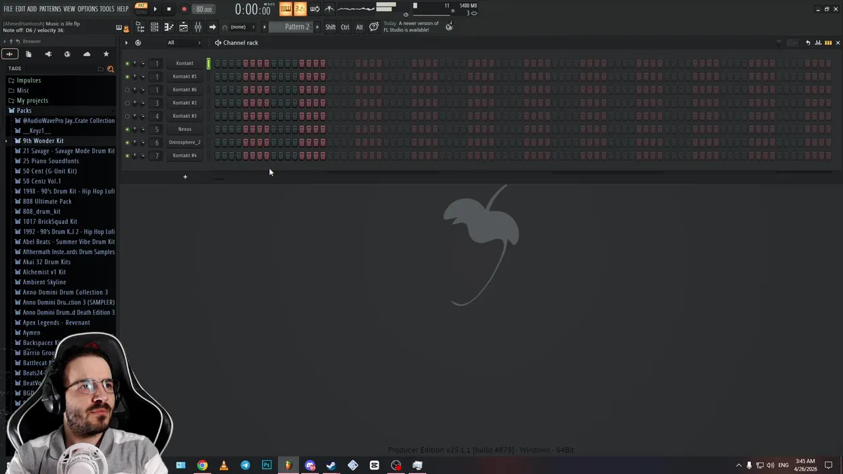Click the browser plugin database speaker icon
Screen dimensions: 843x474
coord(48,54)
